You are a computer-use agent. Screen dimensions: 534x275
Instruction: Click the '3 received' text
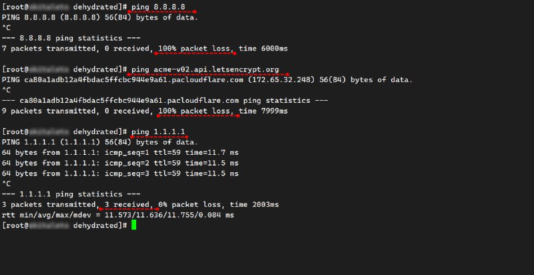pos(127,205)
